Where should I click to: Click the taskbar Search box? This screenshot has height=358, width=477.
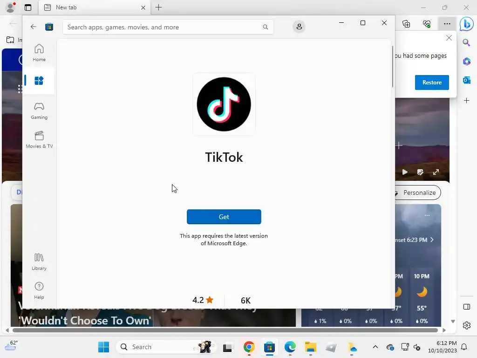point(166,347)
